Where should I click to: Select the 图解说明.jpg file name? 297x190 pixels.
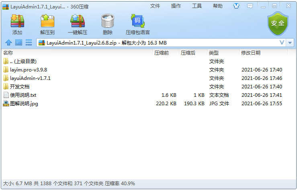(24, 104)
